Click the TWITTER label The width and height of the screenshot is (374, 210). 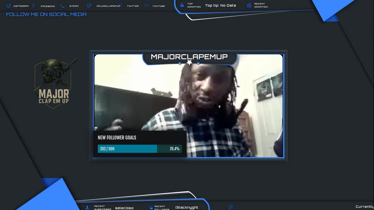133,6
